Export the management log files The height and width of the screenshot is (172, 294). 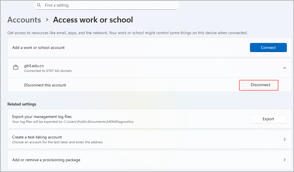[268, 119]
